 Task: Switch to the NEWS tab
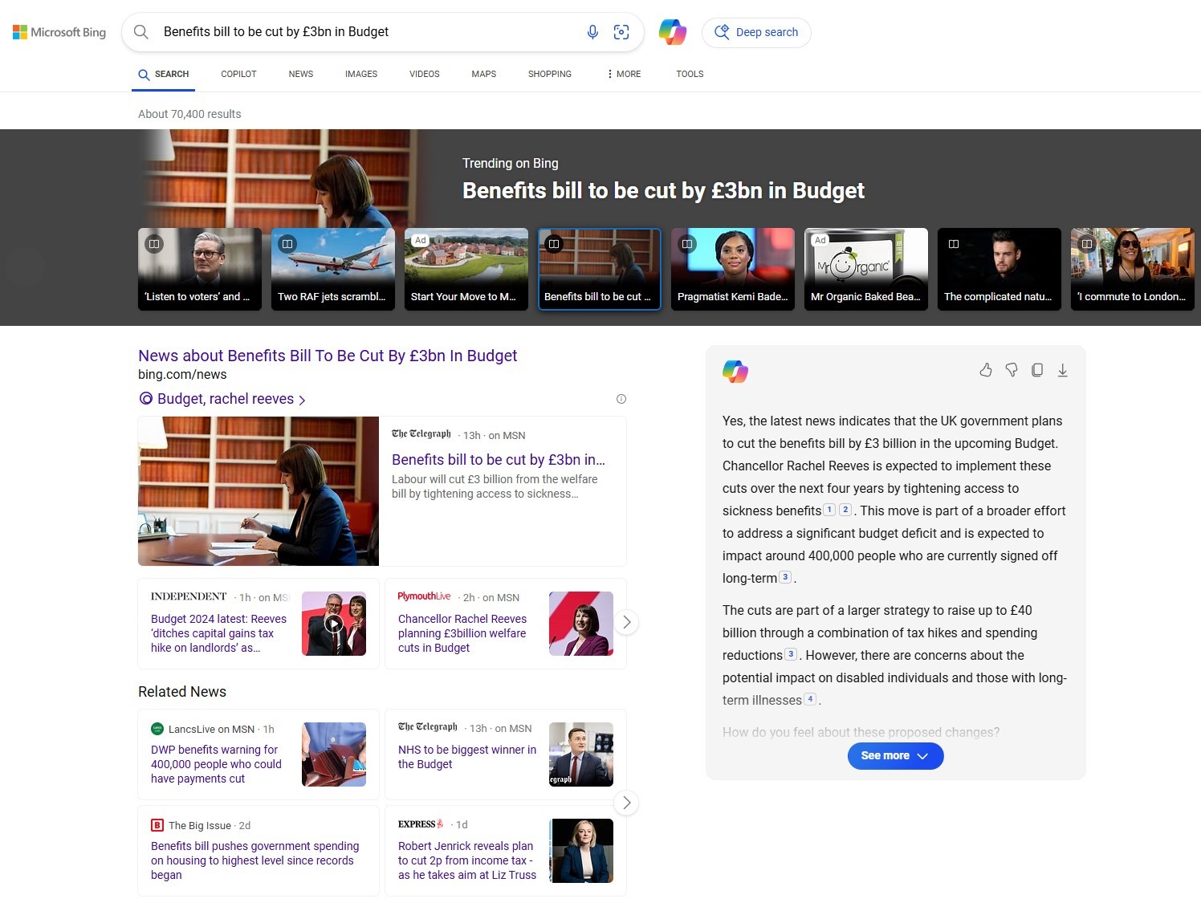(x=301, y=74)
